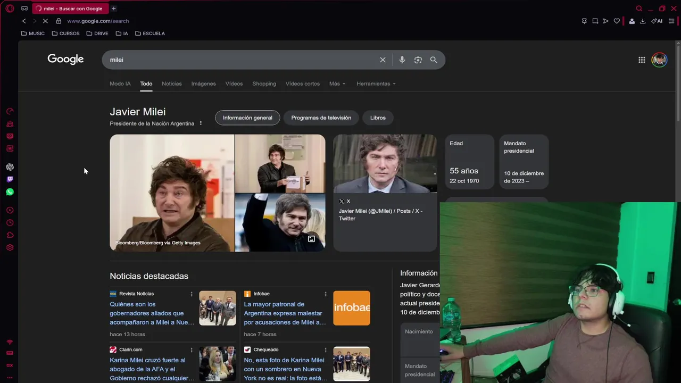Viewport: 681px width, 383px height.
Task: Open the Opera menu logo
Action: [x=10, y=9]
